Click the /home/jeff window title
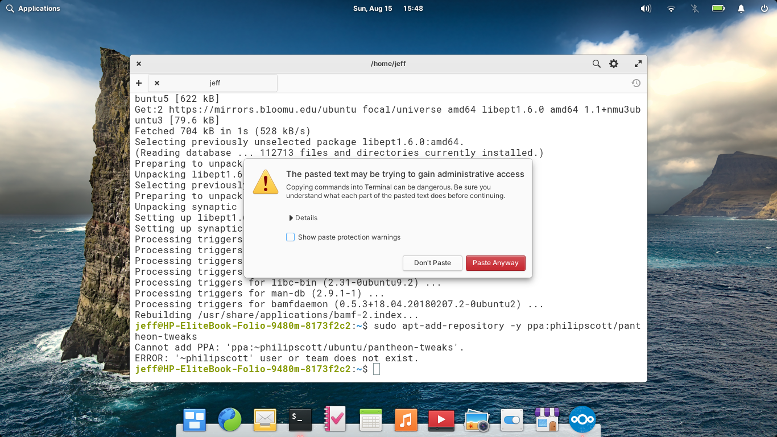The height and width of the screenshot is (437, 777). [x=388, y=64]
